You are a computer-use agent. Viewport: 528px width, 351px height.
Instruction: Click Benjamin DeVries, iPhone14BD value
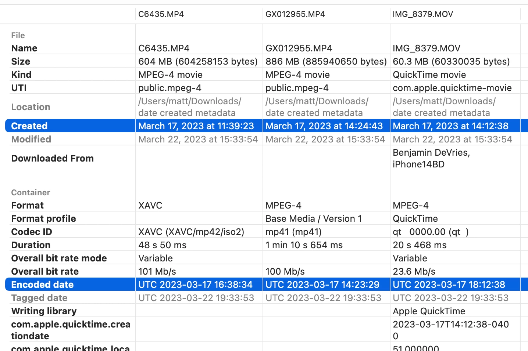tap(431, 158)
